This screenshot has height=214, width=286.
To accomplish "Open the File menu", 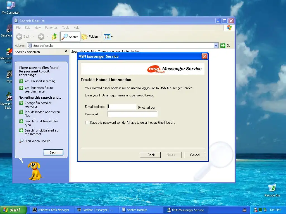I will pyautogui.click(x=18, y=28).
